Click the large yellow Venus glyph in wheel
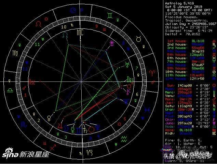 (49, 118)
